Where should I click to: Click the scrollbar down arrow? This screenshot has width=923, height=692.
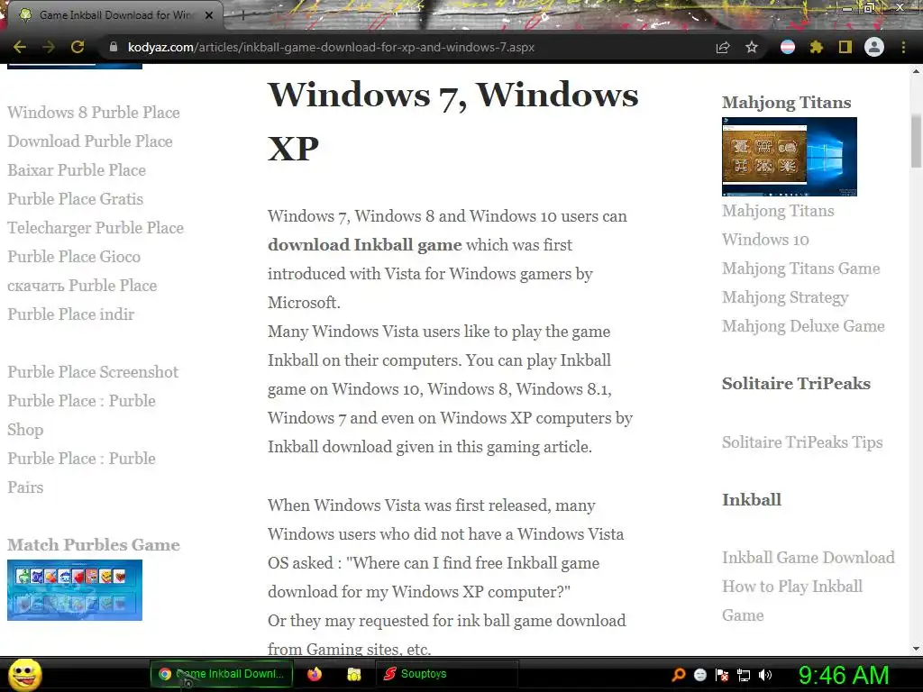coord(916,649)
